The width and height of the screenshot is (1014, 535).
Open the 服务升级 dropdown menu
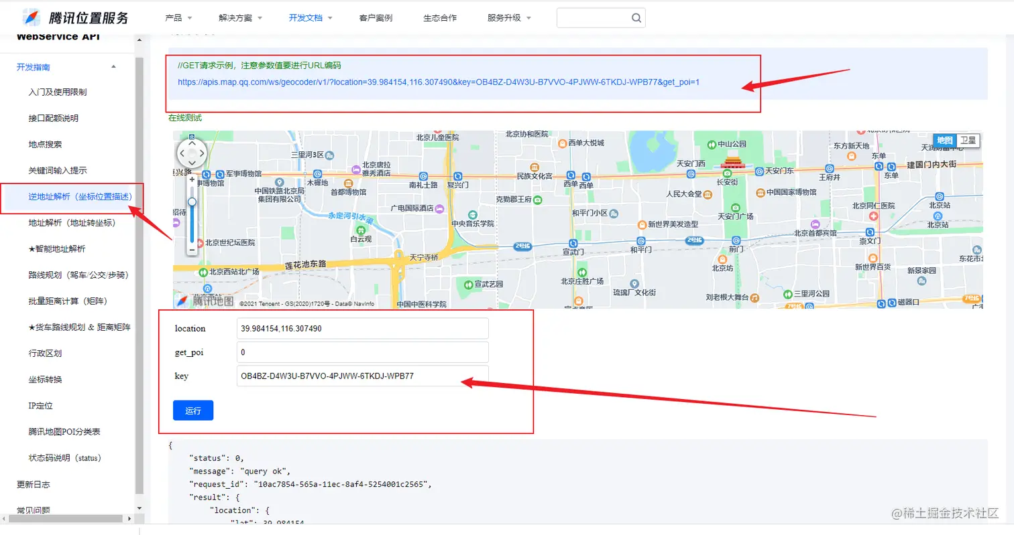509,18
